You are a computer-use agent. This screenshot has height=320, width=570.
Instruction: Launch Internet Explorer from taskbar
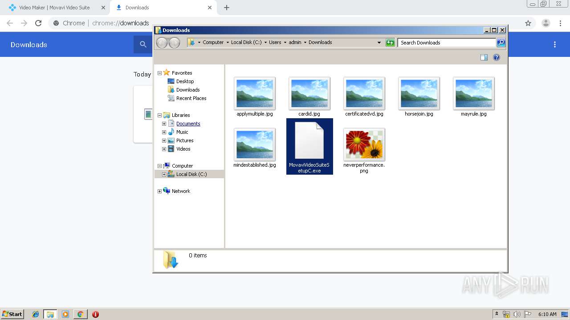pos(36,314)
